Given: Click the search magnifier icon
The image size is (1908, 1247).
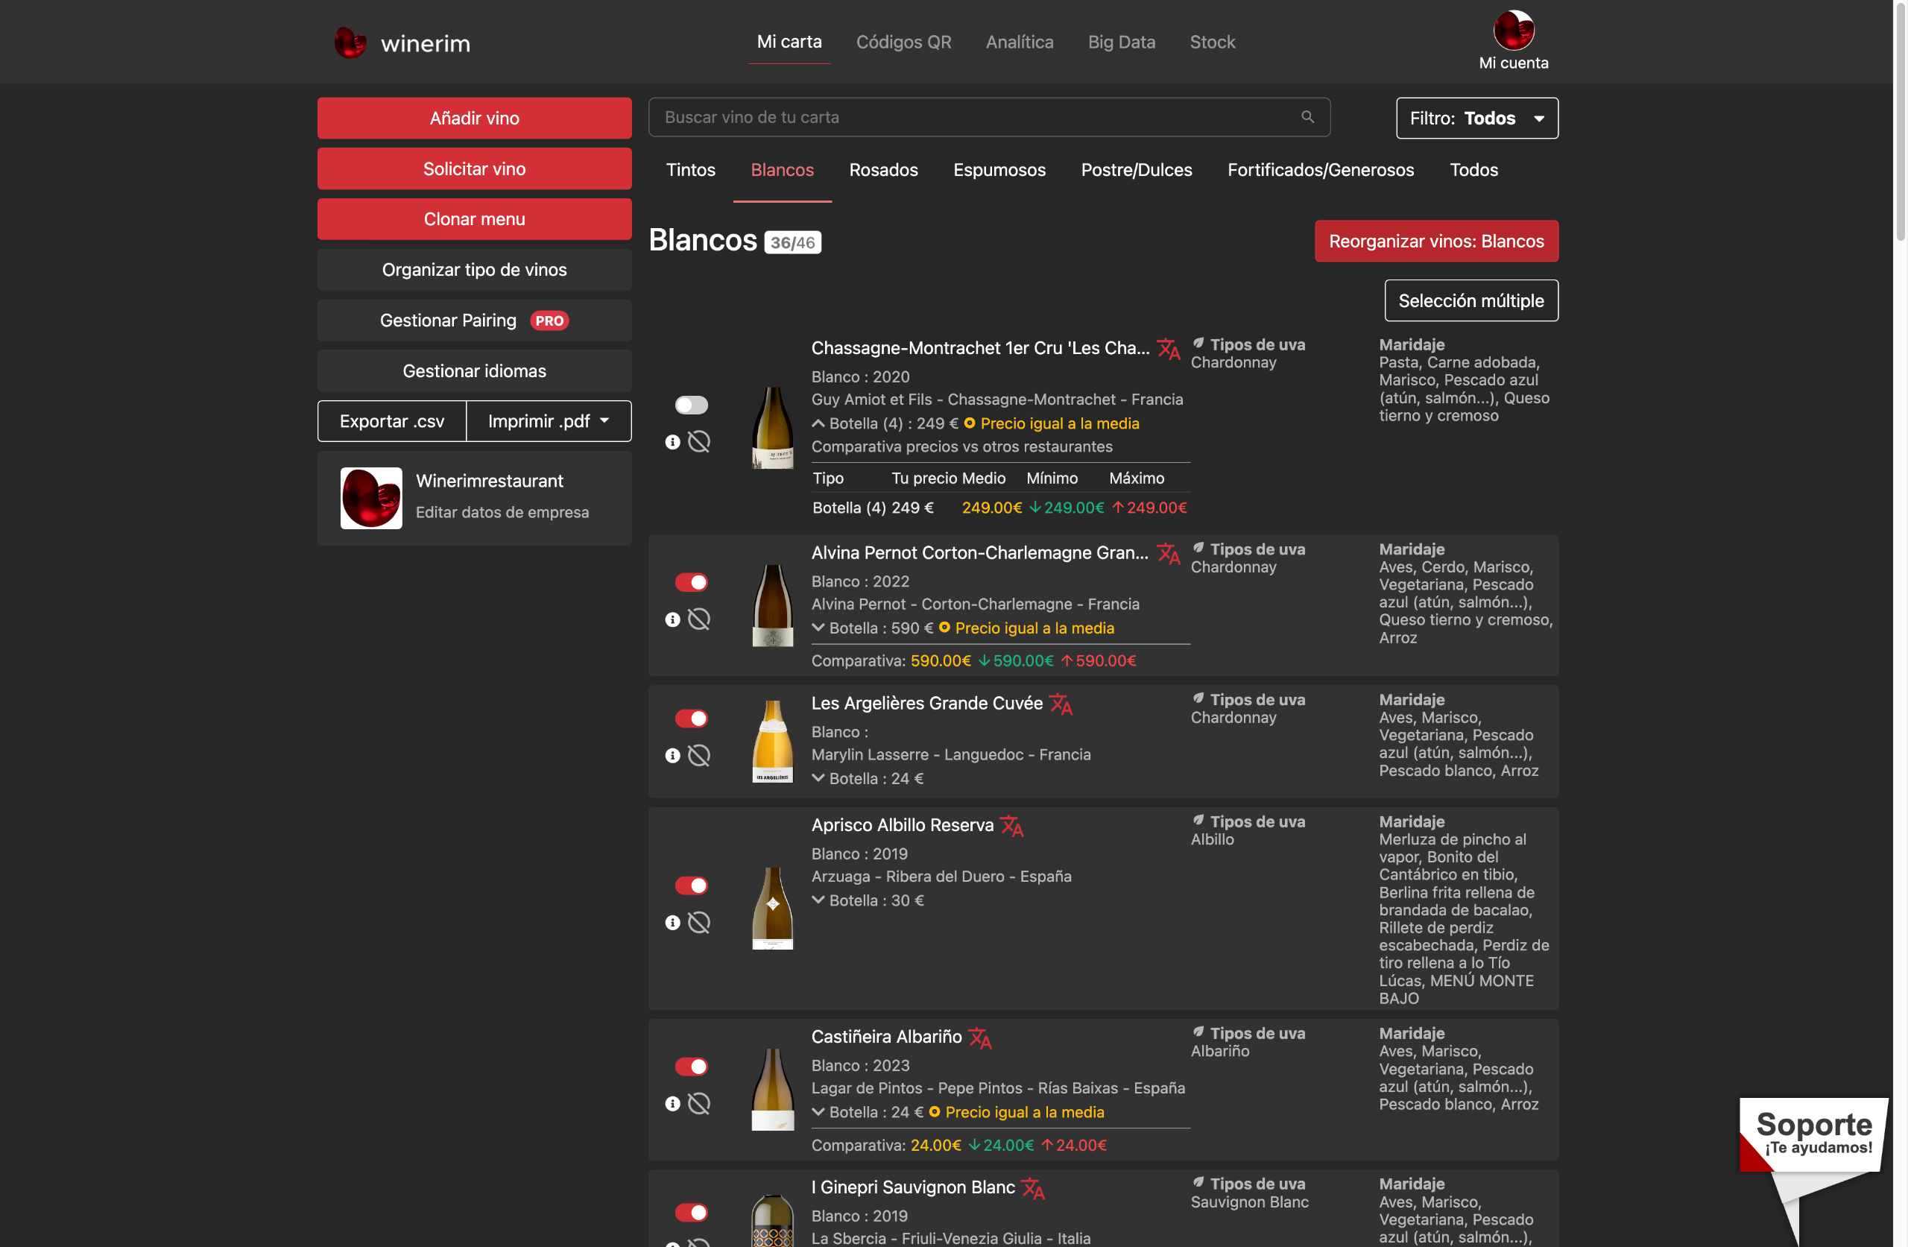Looking at the screenshot, I should tap(1307, 117).
